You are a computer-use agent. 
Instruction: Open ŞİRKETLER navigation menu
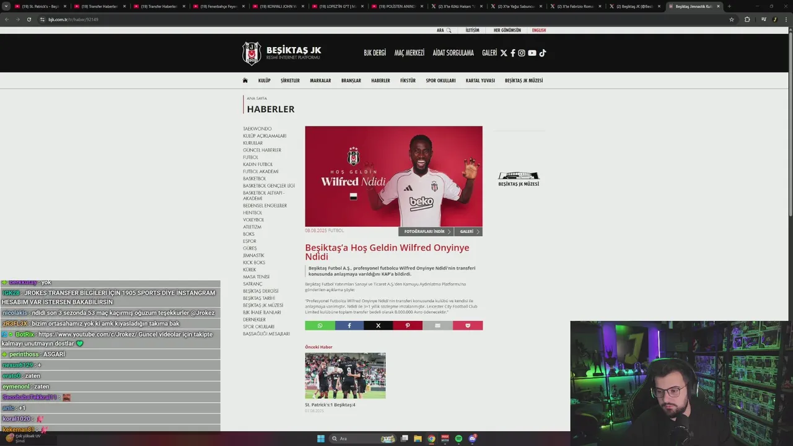(290, 81)
